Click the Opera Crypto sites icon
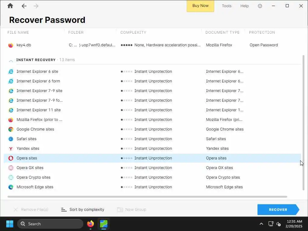Screen dimensions: 308x231 coord(11,177)
